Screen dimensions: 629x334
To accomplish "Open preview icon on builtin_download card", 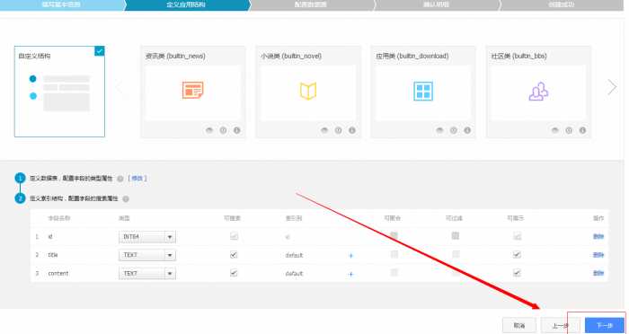I will click(439, 130).
